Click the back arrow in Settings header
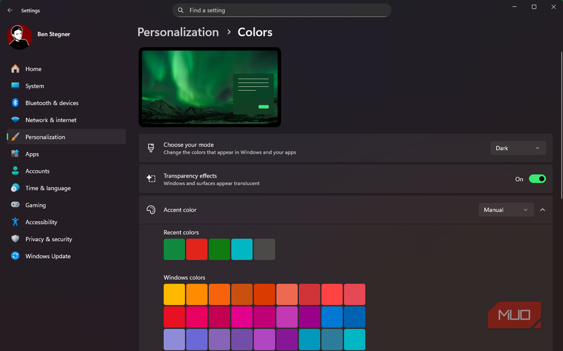The height and width of the screenshot is (351, 563). (x=10, y=10)
